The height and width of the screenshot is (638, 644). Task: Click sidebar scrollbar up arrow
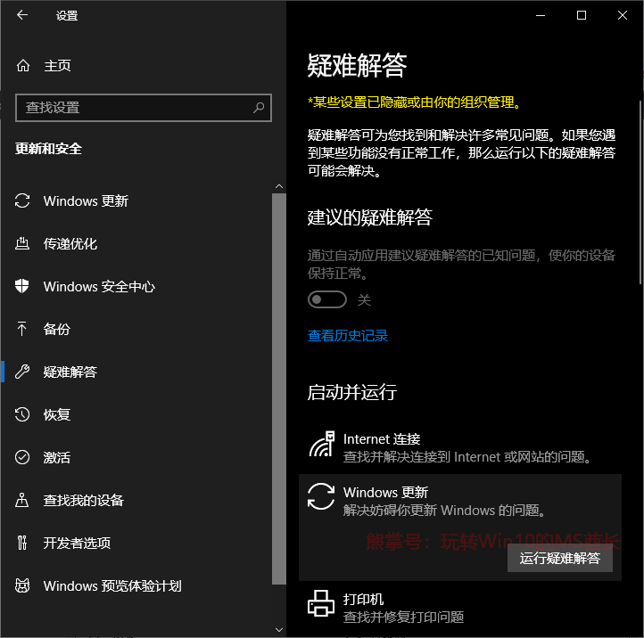[x=279, y=186]
